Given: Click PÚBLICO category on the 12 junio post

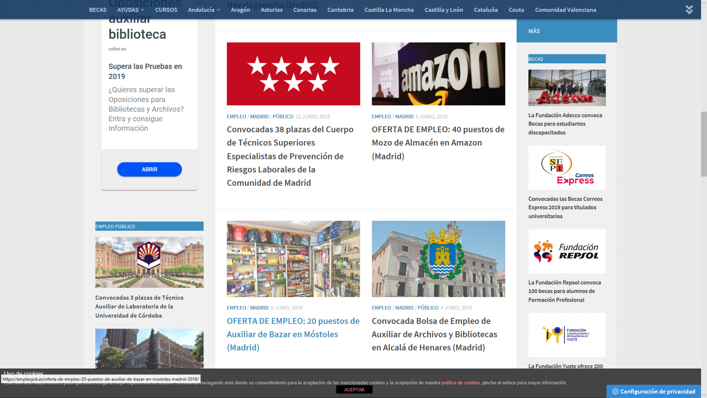Looking at the screenshot, I should point(283,117).
